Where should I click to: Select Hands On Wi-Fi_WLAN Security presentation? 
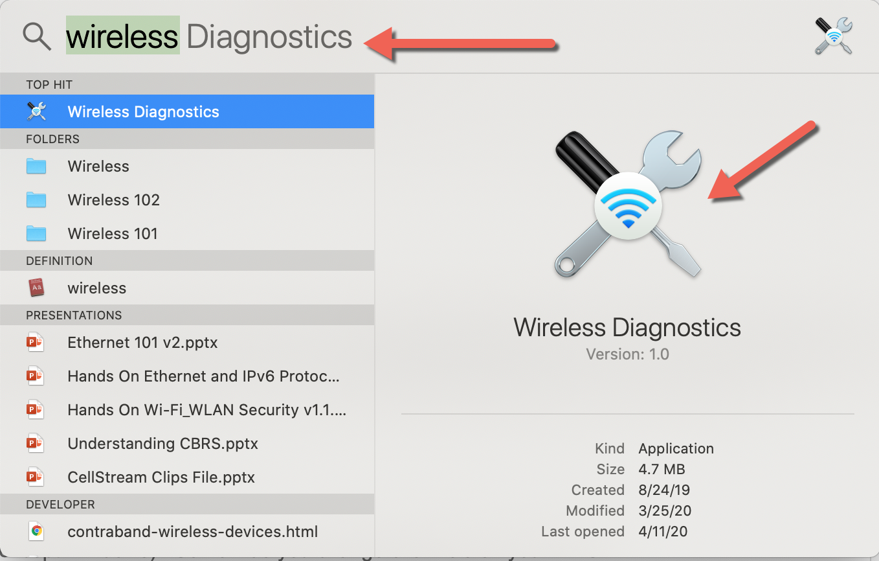pos(206,410)
